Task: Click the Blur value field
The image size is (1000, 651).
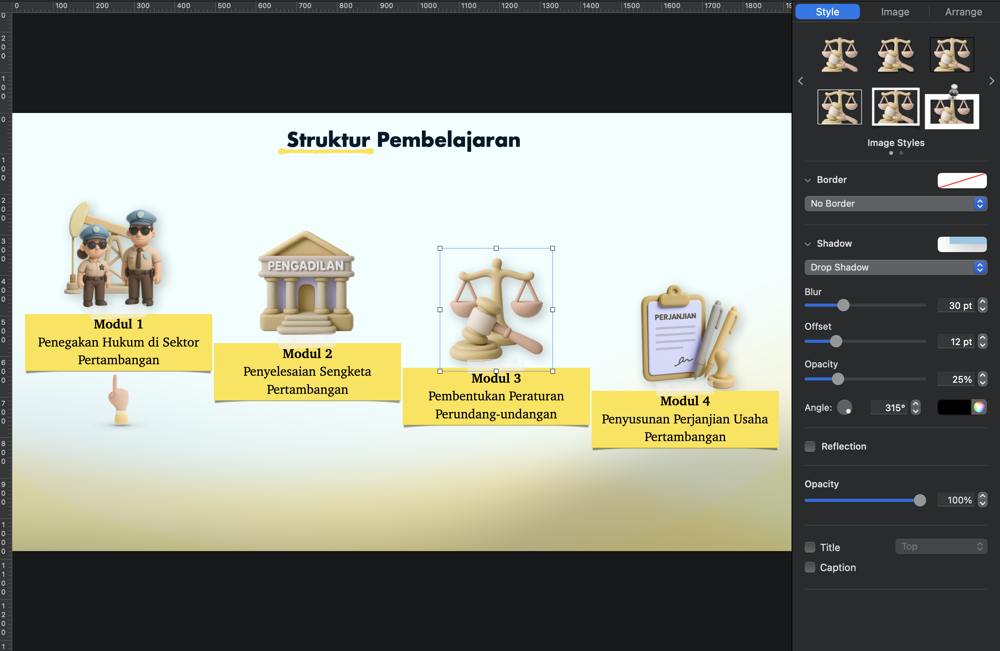Action: click(x=956, y=306)
